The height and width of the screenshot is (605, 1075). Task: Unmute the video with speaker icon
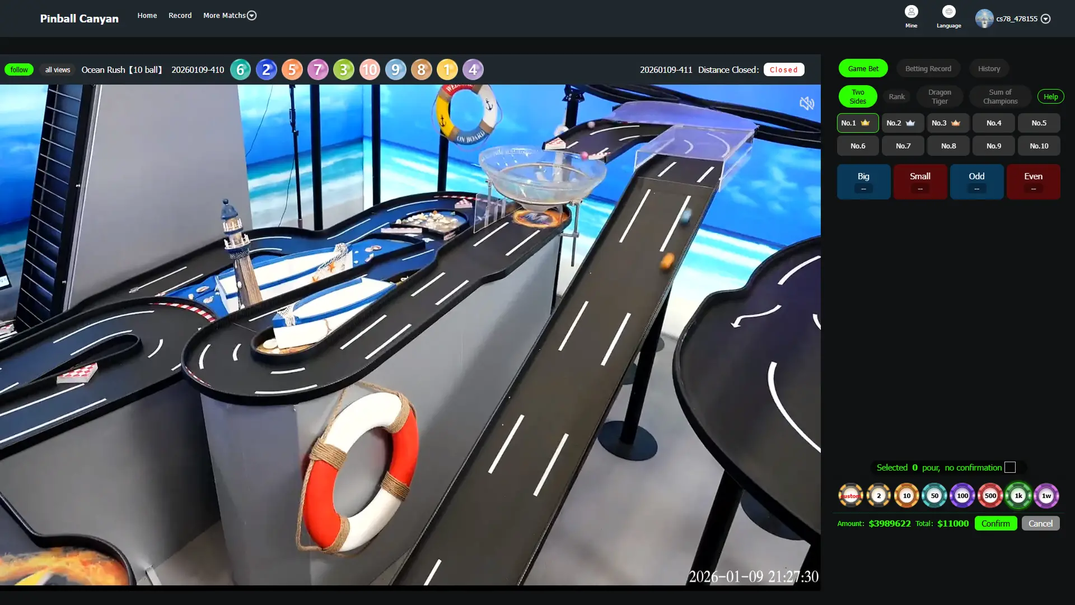tap(806, 103)
